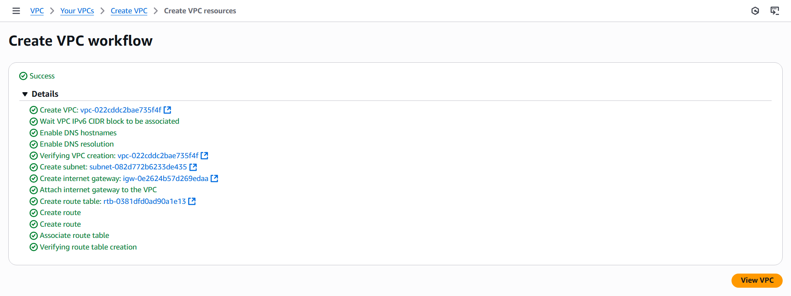791x296 pixels.
Task: Click the AWS security hexagon icon
Action: click(755, 11)
